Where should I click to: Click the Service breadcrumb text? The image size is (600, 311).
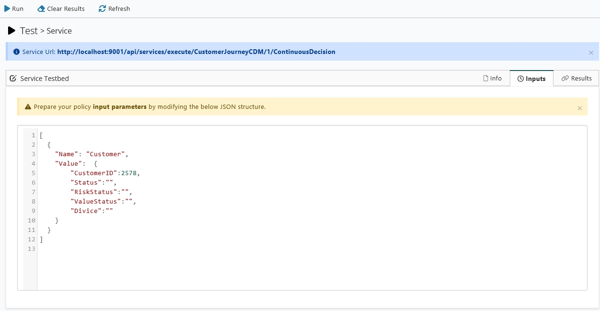(59, 31)
